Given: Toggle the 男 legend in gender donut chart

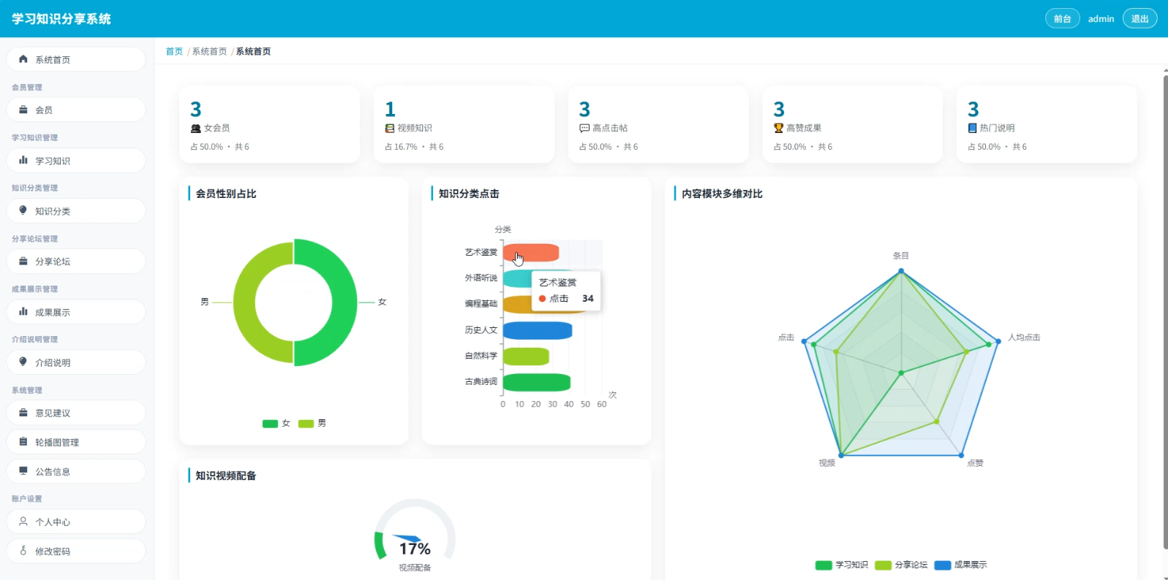Looking at the screenshot, I should pos(312,424).
